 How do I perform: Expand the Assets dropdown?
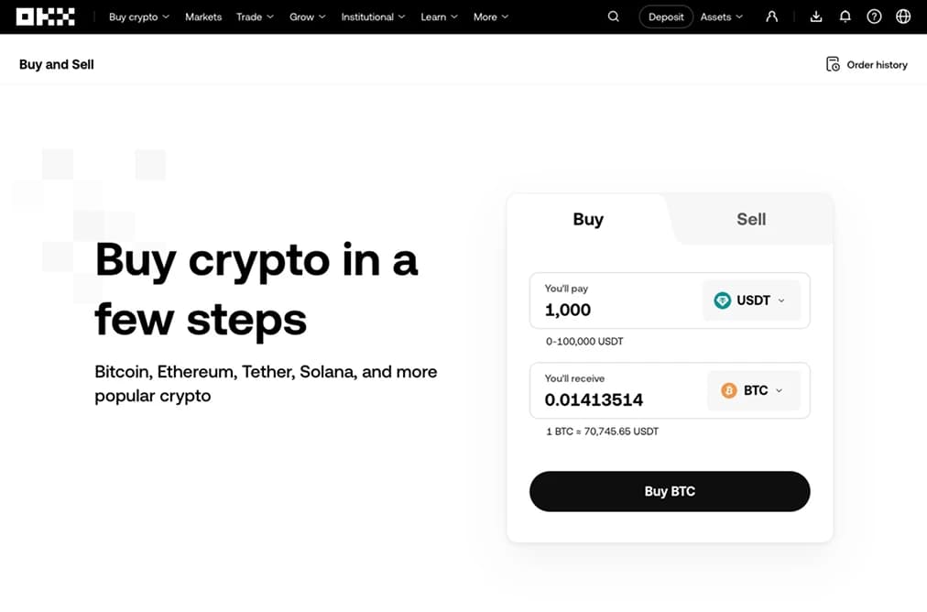(x=722, y=16)
